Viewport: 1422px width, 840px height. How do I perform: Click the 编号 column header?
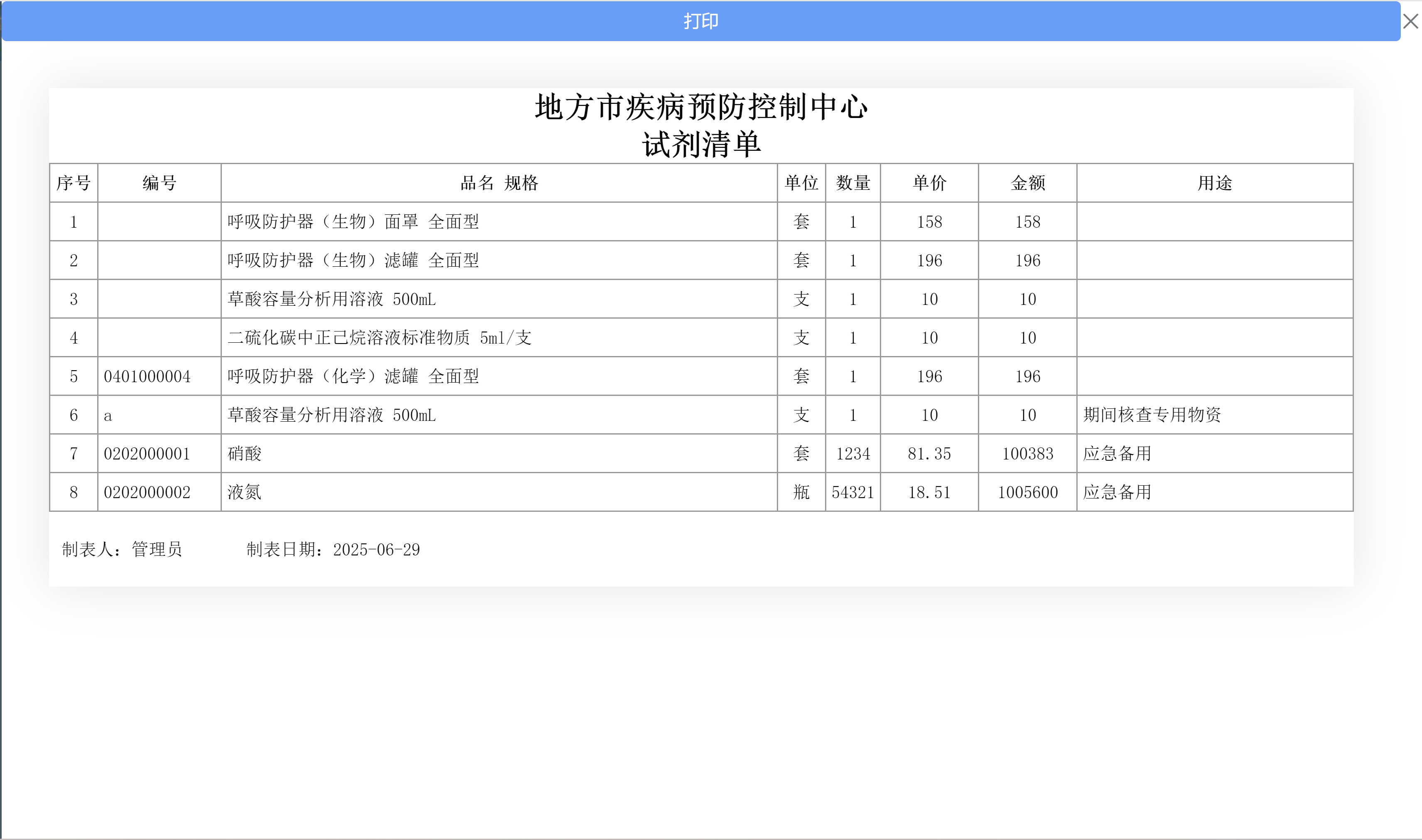(160, 183)
